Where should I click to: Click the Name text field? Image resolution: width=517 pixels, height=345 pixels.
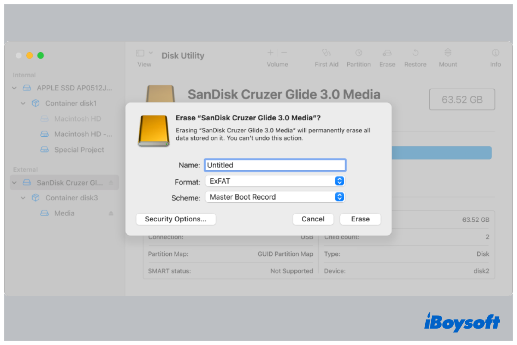coord(275,165)
